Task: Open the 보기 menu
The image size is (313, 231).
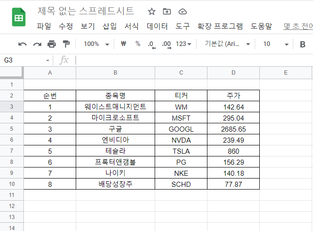Action: [88, 26]
